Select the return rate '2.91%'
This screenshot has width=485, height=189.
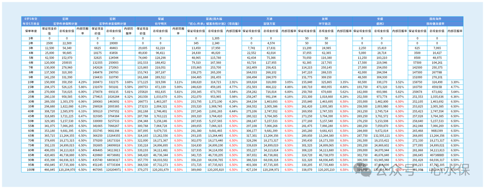tap(233, 82)
